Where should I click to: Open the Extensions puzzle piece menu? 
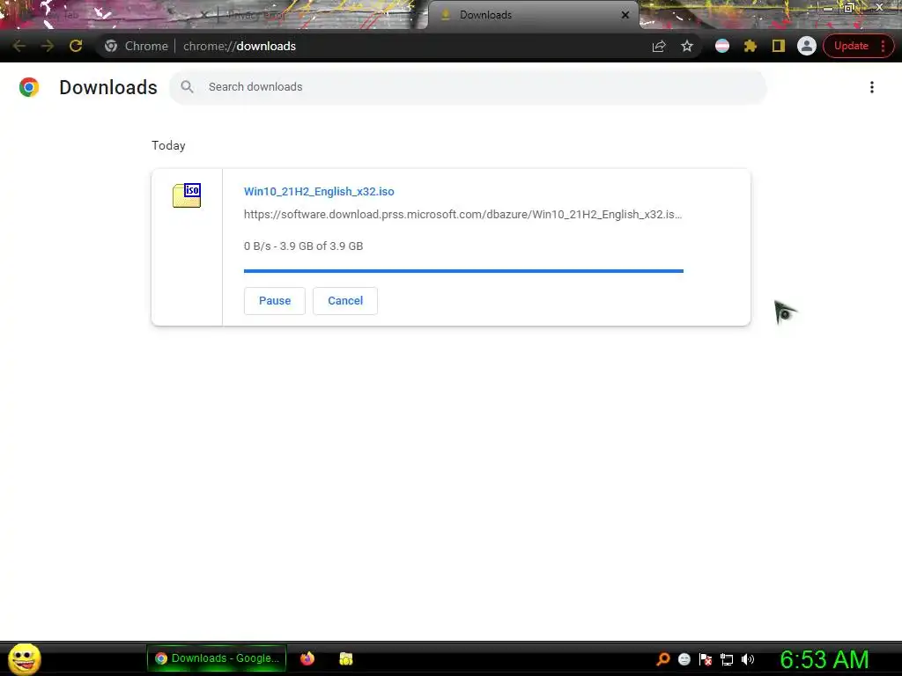pyautogui.click(x=750, y=46)
